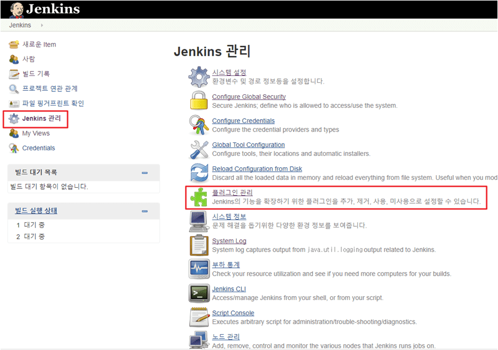498x350 pixels.
Task: Click the 파일 핑거프린트 확인 icon
Action: [14, 103]
